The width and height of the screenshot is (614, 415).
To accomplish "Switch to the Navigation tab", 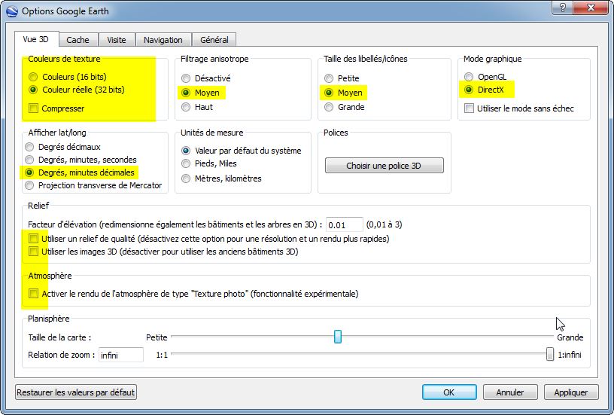I will [163, 40].
